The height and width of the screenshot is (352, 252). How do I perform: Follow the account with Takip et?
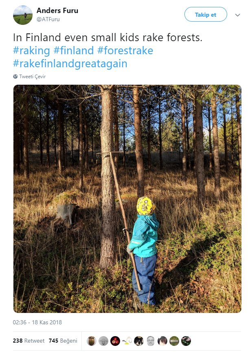(x=206, y=14)
